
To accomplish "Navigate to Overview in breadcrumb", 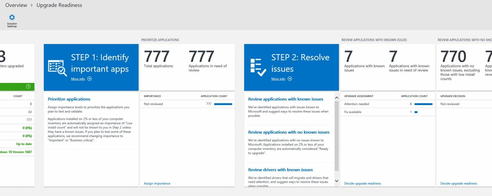I will click(x=16, y=5).
